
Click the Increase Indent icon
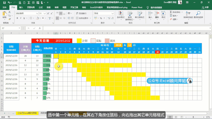72,18
